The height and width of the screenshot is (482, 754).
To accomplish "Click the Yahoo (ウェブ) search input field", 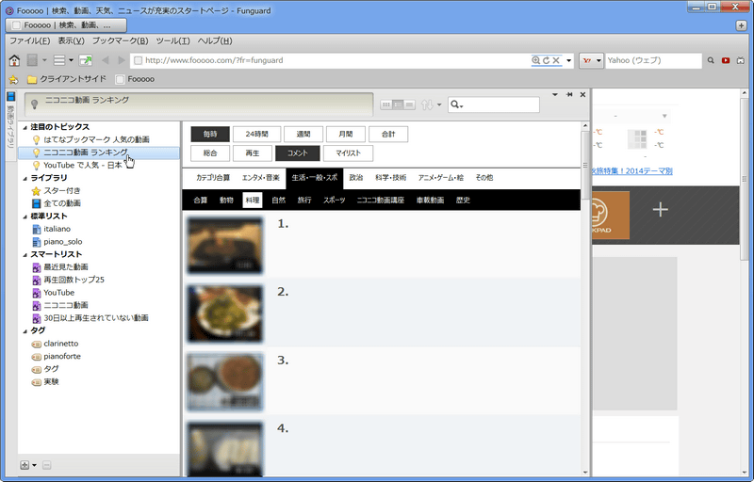I will click(x=653, y=60).
